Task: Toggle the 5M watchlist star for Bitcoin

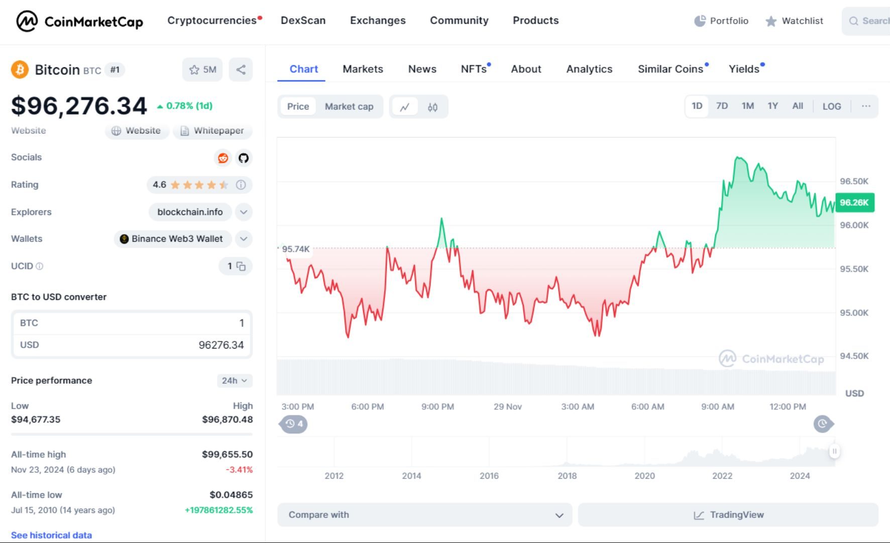Action: tap(202, 70)
